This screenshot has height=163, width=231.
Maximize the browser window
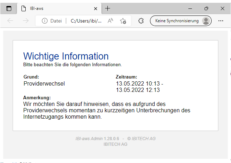pyautogui.click(x=206, y=8)
